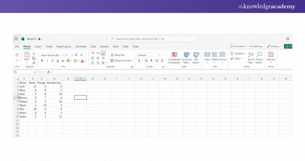Image resolution: width=305 pixels, height=161 pixels.
Task: Select the Format Painter brush icon
Action: 34,63
